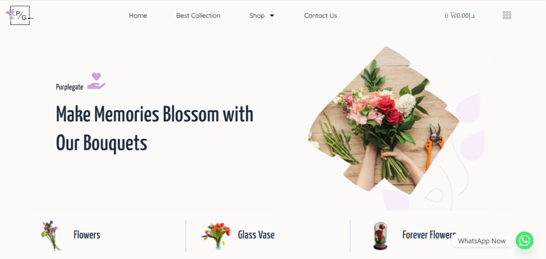
Task: Click the hero bouquet photo
Action: tap(383, 120)
